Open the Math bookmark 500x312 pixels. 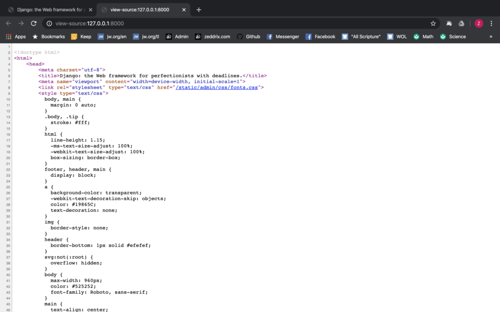(x=423, y=37)
